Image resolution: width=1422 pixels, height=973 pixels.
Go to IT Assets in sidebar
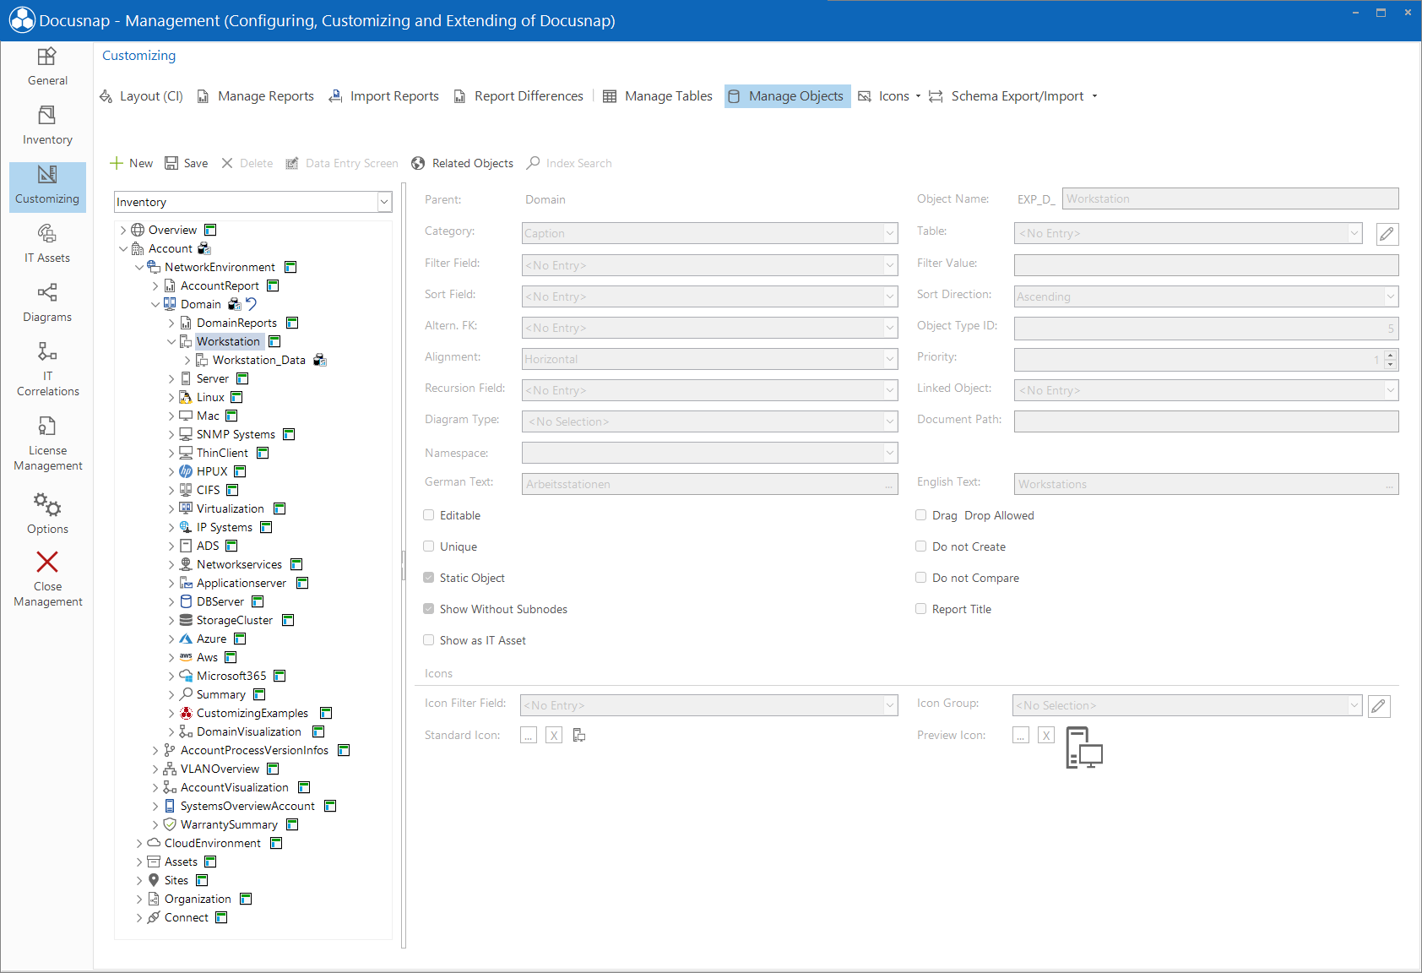[47, 244]
